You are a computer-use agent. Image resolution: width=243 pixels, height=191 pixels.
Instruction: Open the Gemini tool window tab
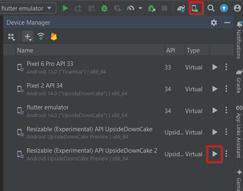coord(239,180)
